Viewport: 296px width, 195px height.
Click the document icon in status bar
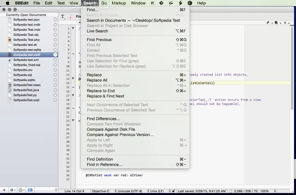pyautogui.click(x=230, y=191)
